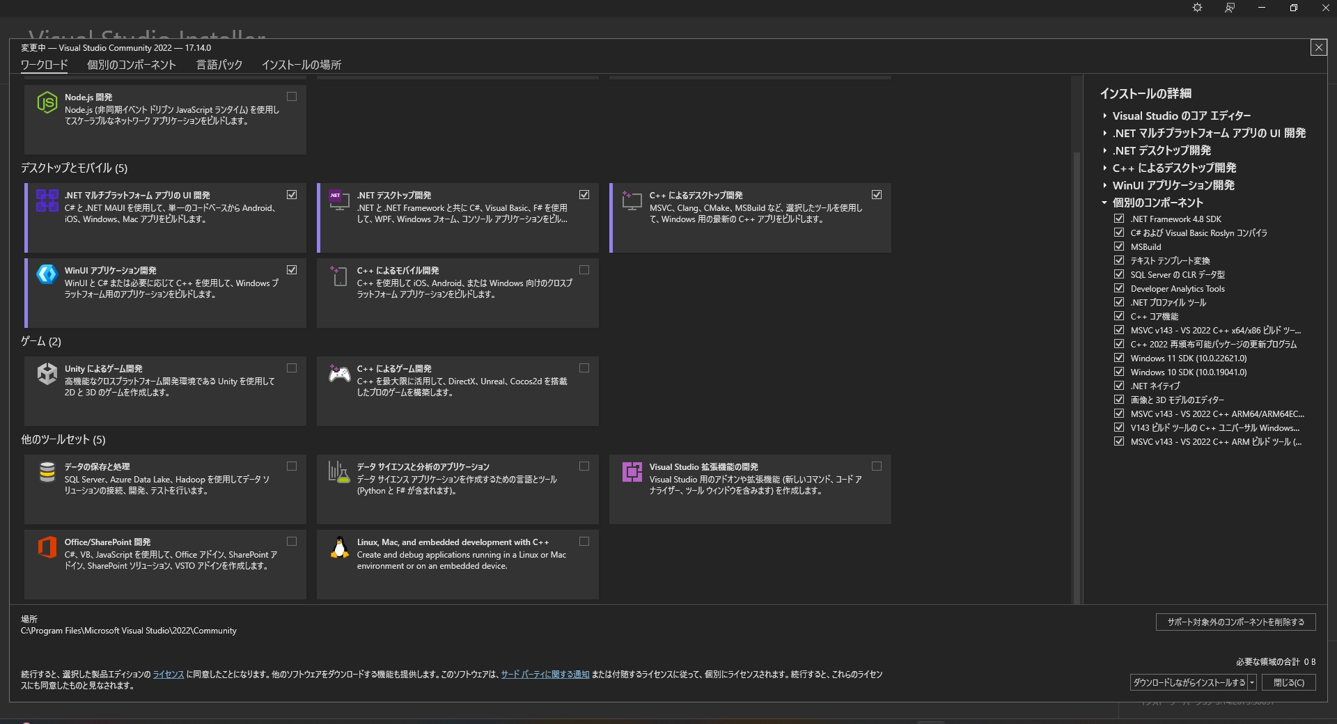Click the Office/SharePoint 開発 icon
The image size is (1337, 724).
click(47, 547)
